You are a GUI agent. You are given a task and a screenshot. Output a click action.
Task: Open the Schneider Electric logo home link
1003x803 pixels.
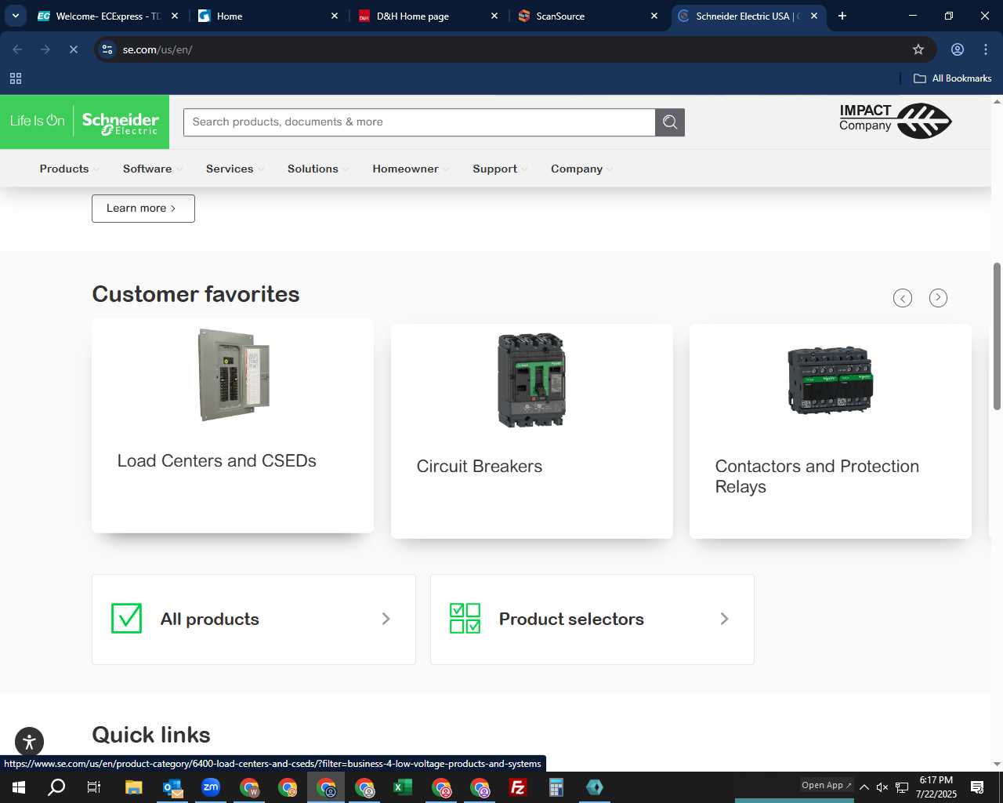click(x=85, y=122)
